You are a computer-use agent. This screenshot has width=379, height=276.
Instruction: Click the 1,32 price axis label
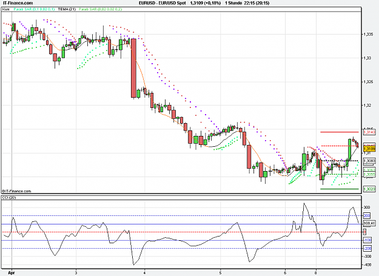[x=367, y=106]
